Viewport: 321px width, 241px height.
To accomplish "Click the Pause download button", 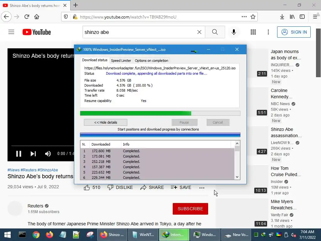I will (x=184, y=122).
